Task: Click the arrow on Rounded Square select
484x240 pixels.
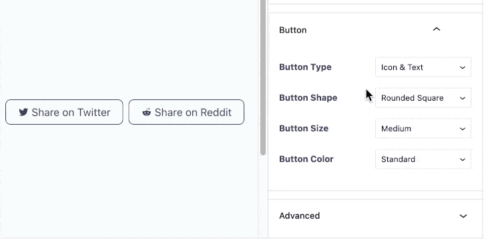Action: pyautogui.click(x=463, y=98)
